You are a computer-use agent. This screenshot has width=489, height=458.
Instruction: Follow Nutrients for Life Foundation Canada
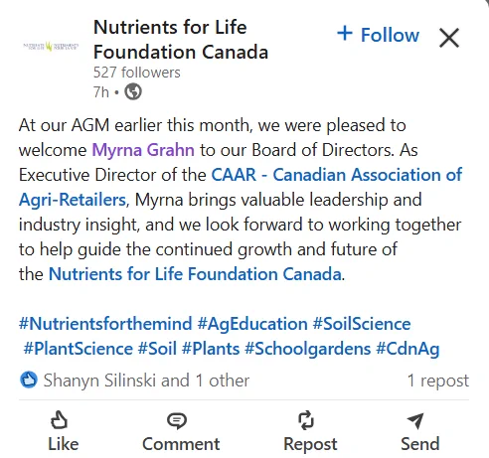(x=378, y=35)
